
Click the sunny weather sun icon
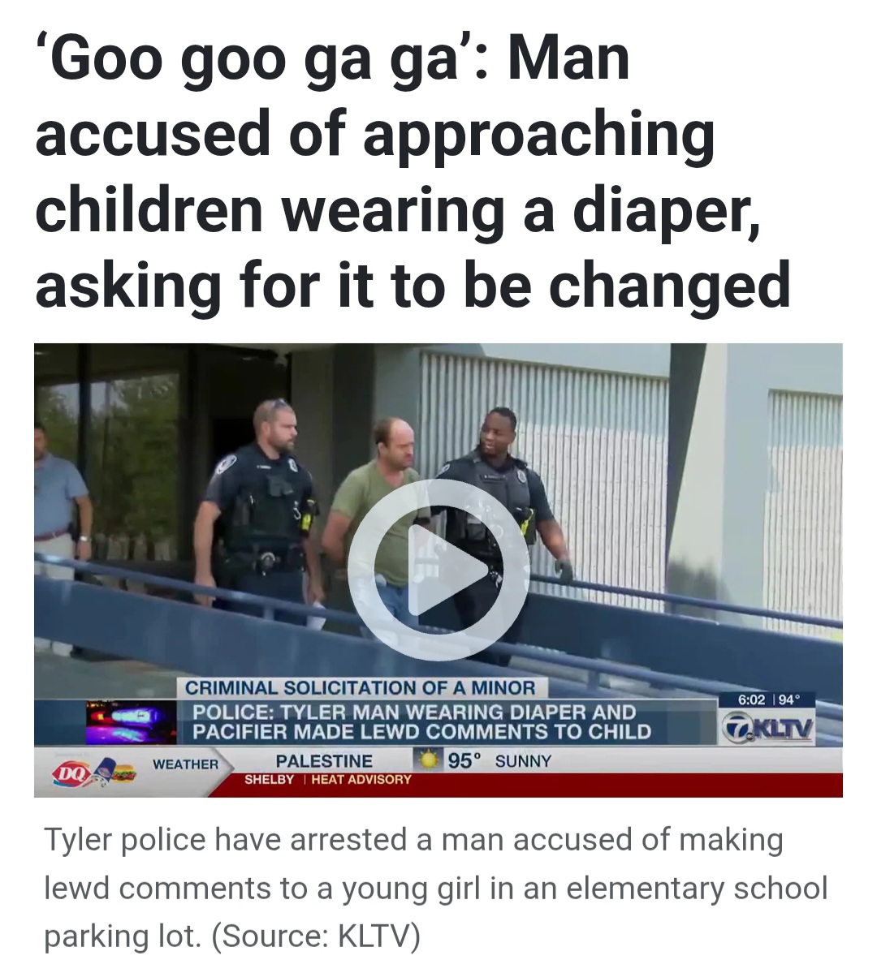pos(427,760)
